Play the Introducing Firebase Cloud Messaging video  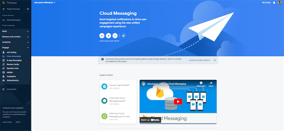point(178,102)
